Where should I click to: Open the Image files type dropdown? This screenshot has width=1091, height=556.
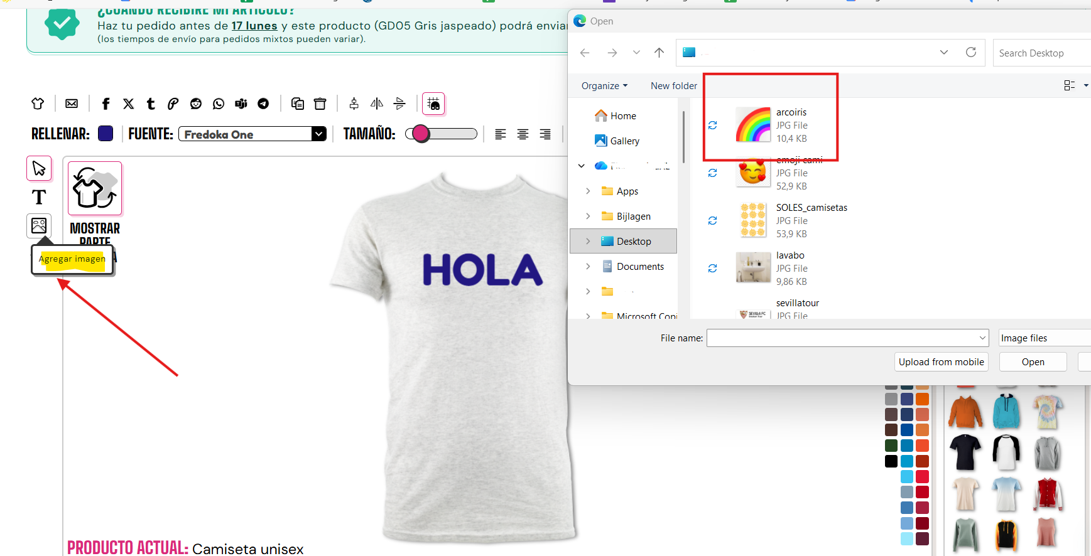click(x=1044, y=338)
